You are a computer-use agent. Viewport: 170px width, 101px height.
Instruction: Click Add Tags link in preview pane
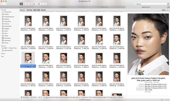click(148, 92)
